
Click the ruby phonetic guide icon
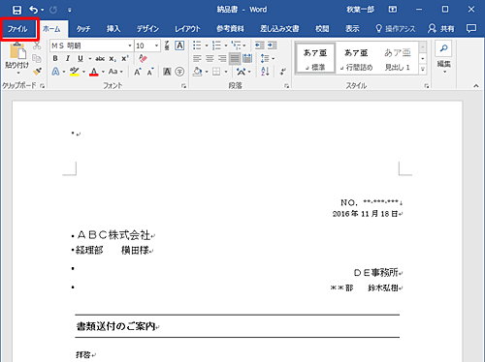click(x=167, y=45)
